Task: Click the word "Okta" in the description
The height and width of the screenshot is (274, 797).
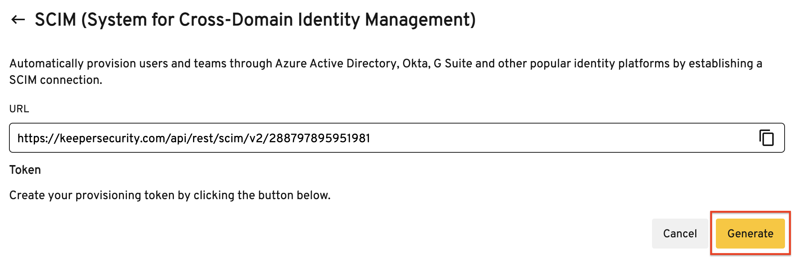Action: coord(415,64)
